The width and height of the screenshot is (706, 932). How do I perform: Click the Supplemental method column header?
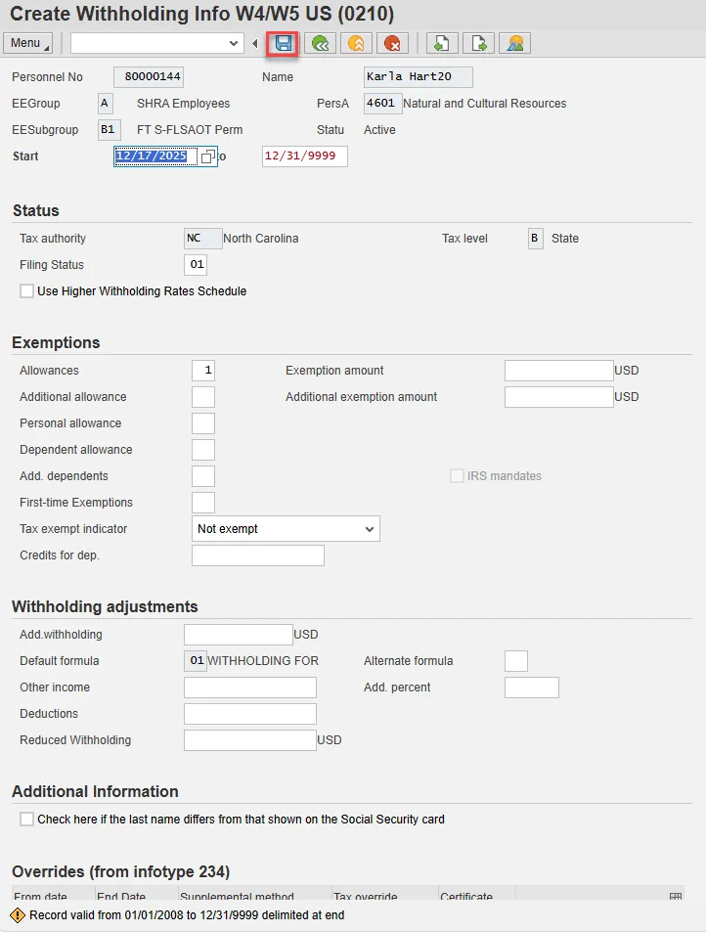point(237,897)
